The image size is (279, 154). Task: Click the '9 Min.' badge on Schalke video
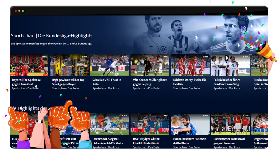tap(125, 57)
